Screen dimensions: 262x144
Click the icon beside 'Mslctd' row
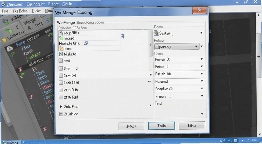pos(61,54)
